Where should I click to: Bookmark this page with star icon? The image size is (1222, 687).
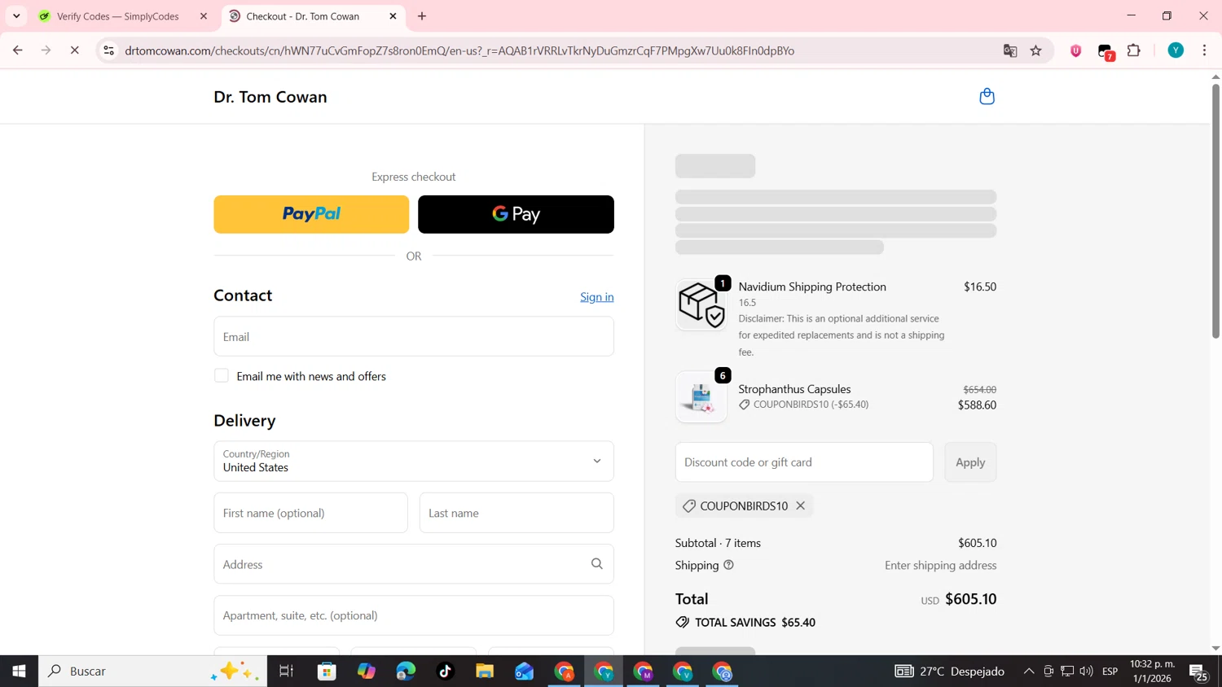pos(1036,50)
